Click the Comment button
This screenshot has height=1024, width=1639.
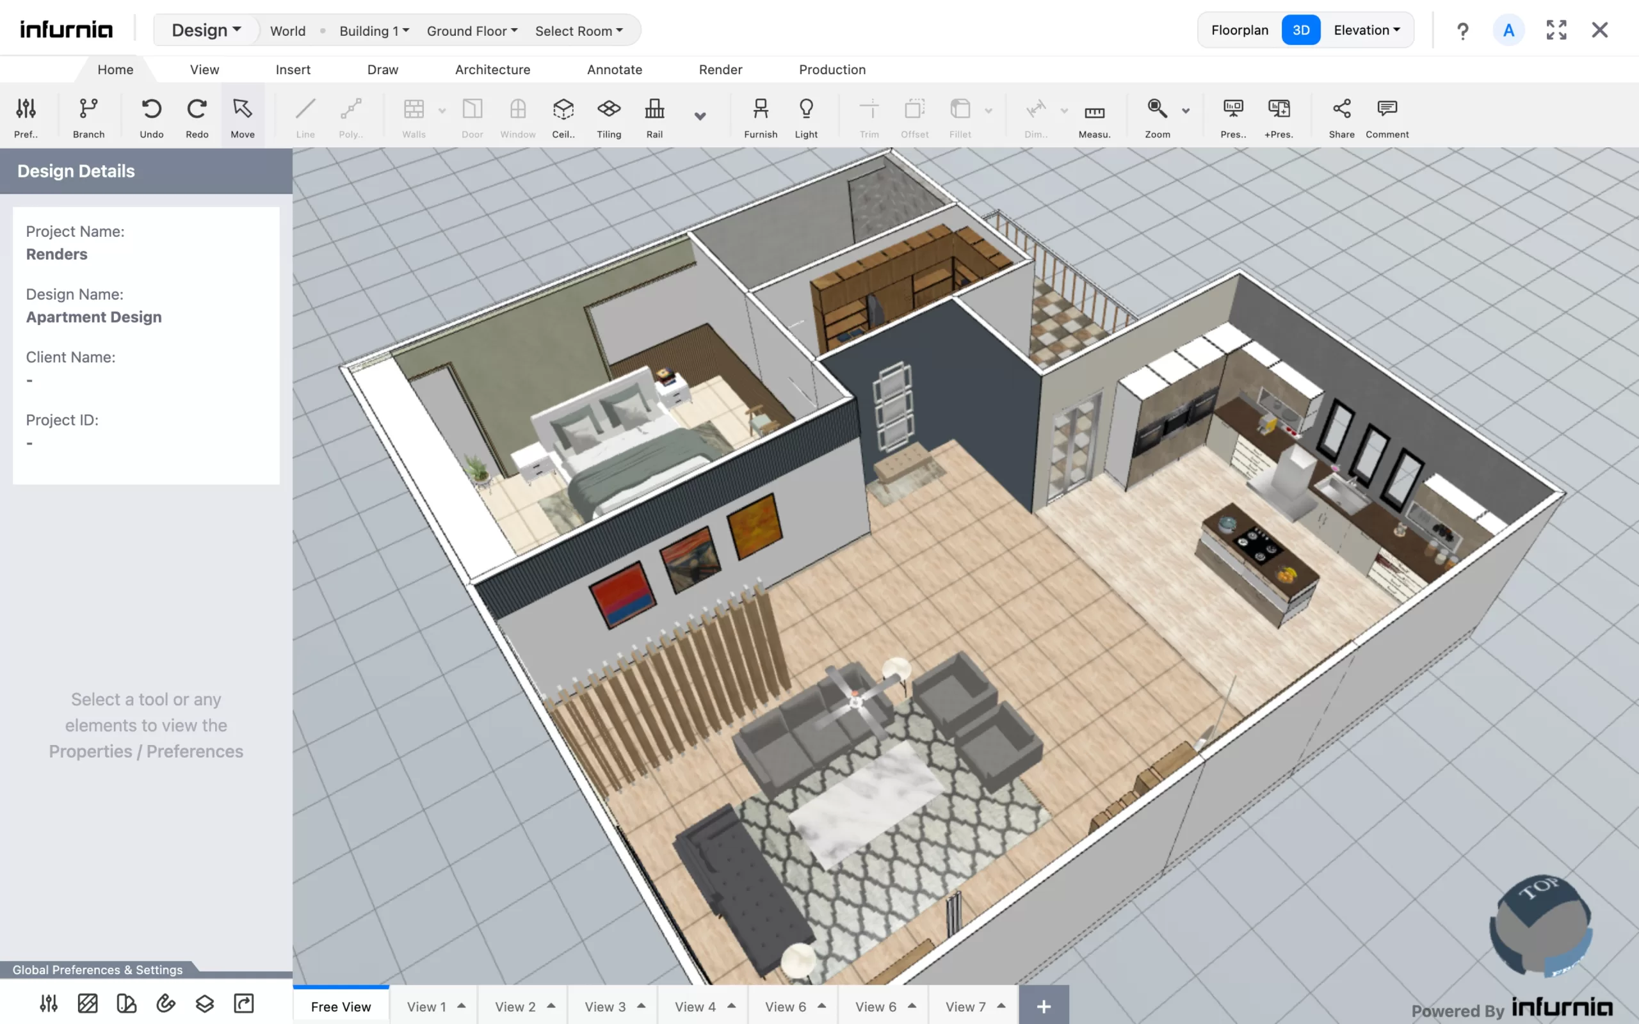[x=1387, y=115]
